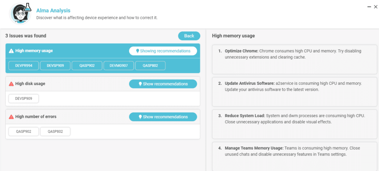Click red warning icon beside High disk usage
The width and height of the screenshot is (379, 171).
pyautogui.click(x=11, y=84)
